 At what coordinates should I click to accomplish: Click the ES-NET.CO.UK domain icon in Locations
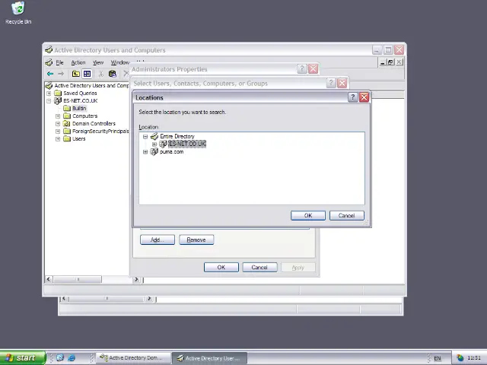pyautogui.click(x=164, y=144)
